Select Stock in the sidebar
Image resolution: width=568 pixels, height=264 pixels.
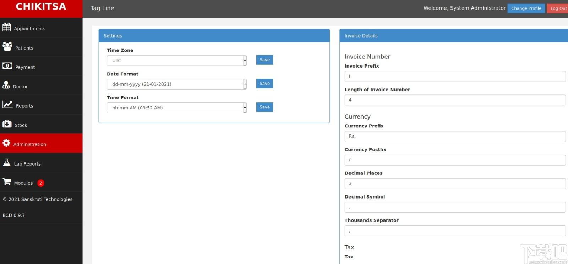point(41,124)
